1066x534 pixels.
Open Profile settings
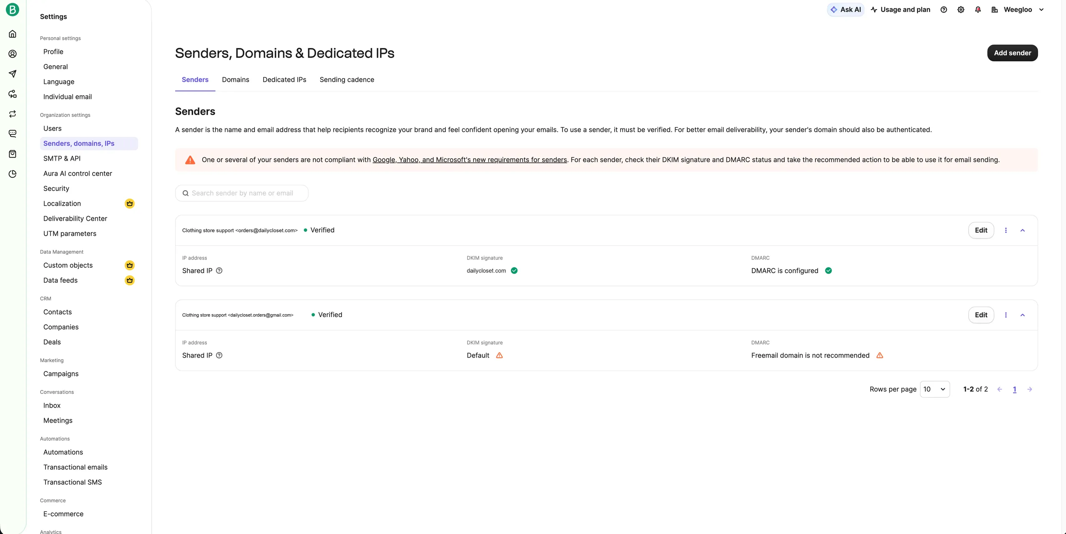(53, 52)
